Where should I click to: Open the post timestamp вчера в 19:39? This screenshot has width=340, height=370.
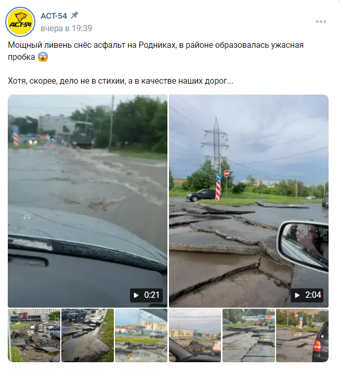[67, 28]
